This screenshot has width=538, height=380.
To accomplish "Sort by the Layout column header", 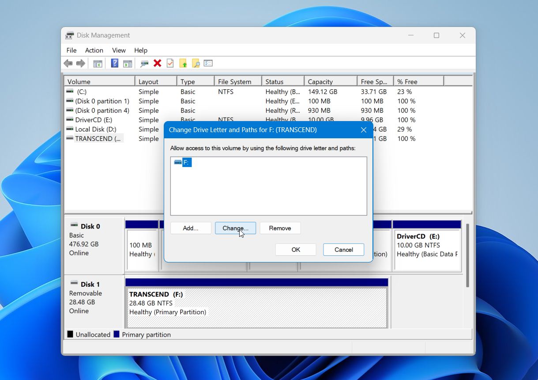I will (156, 81).
